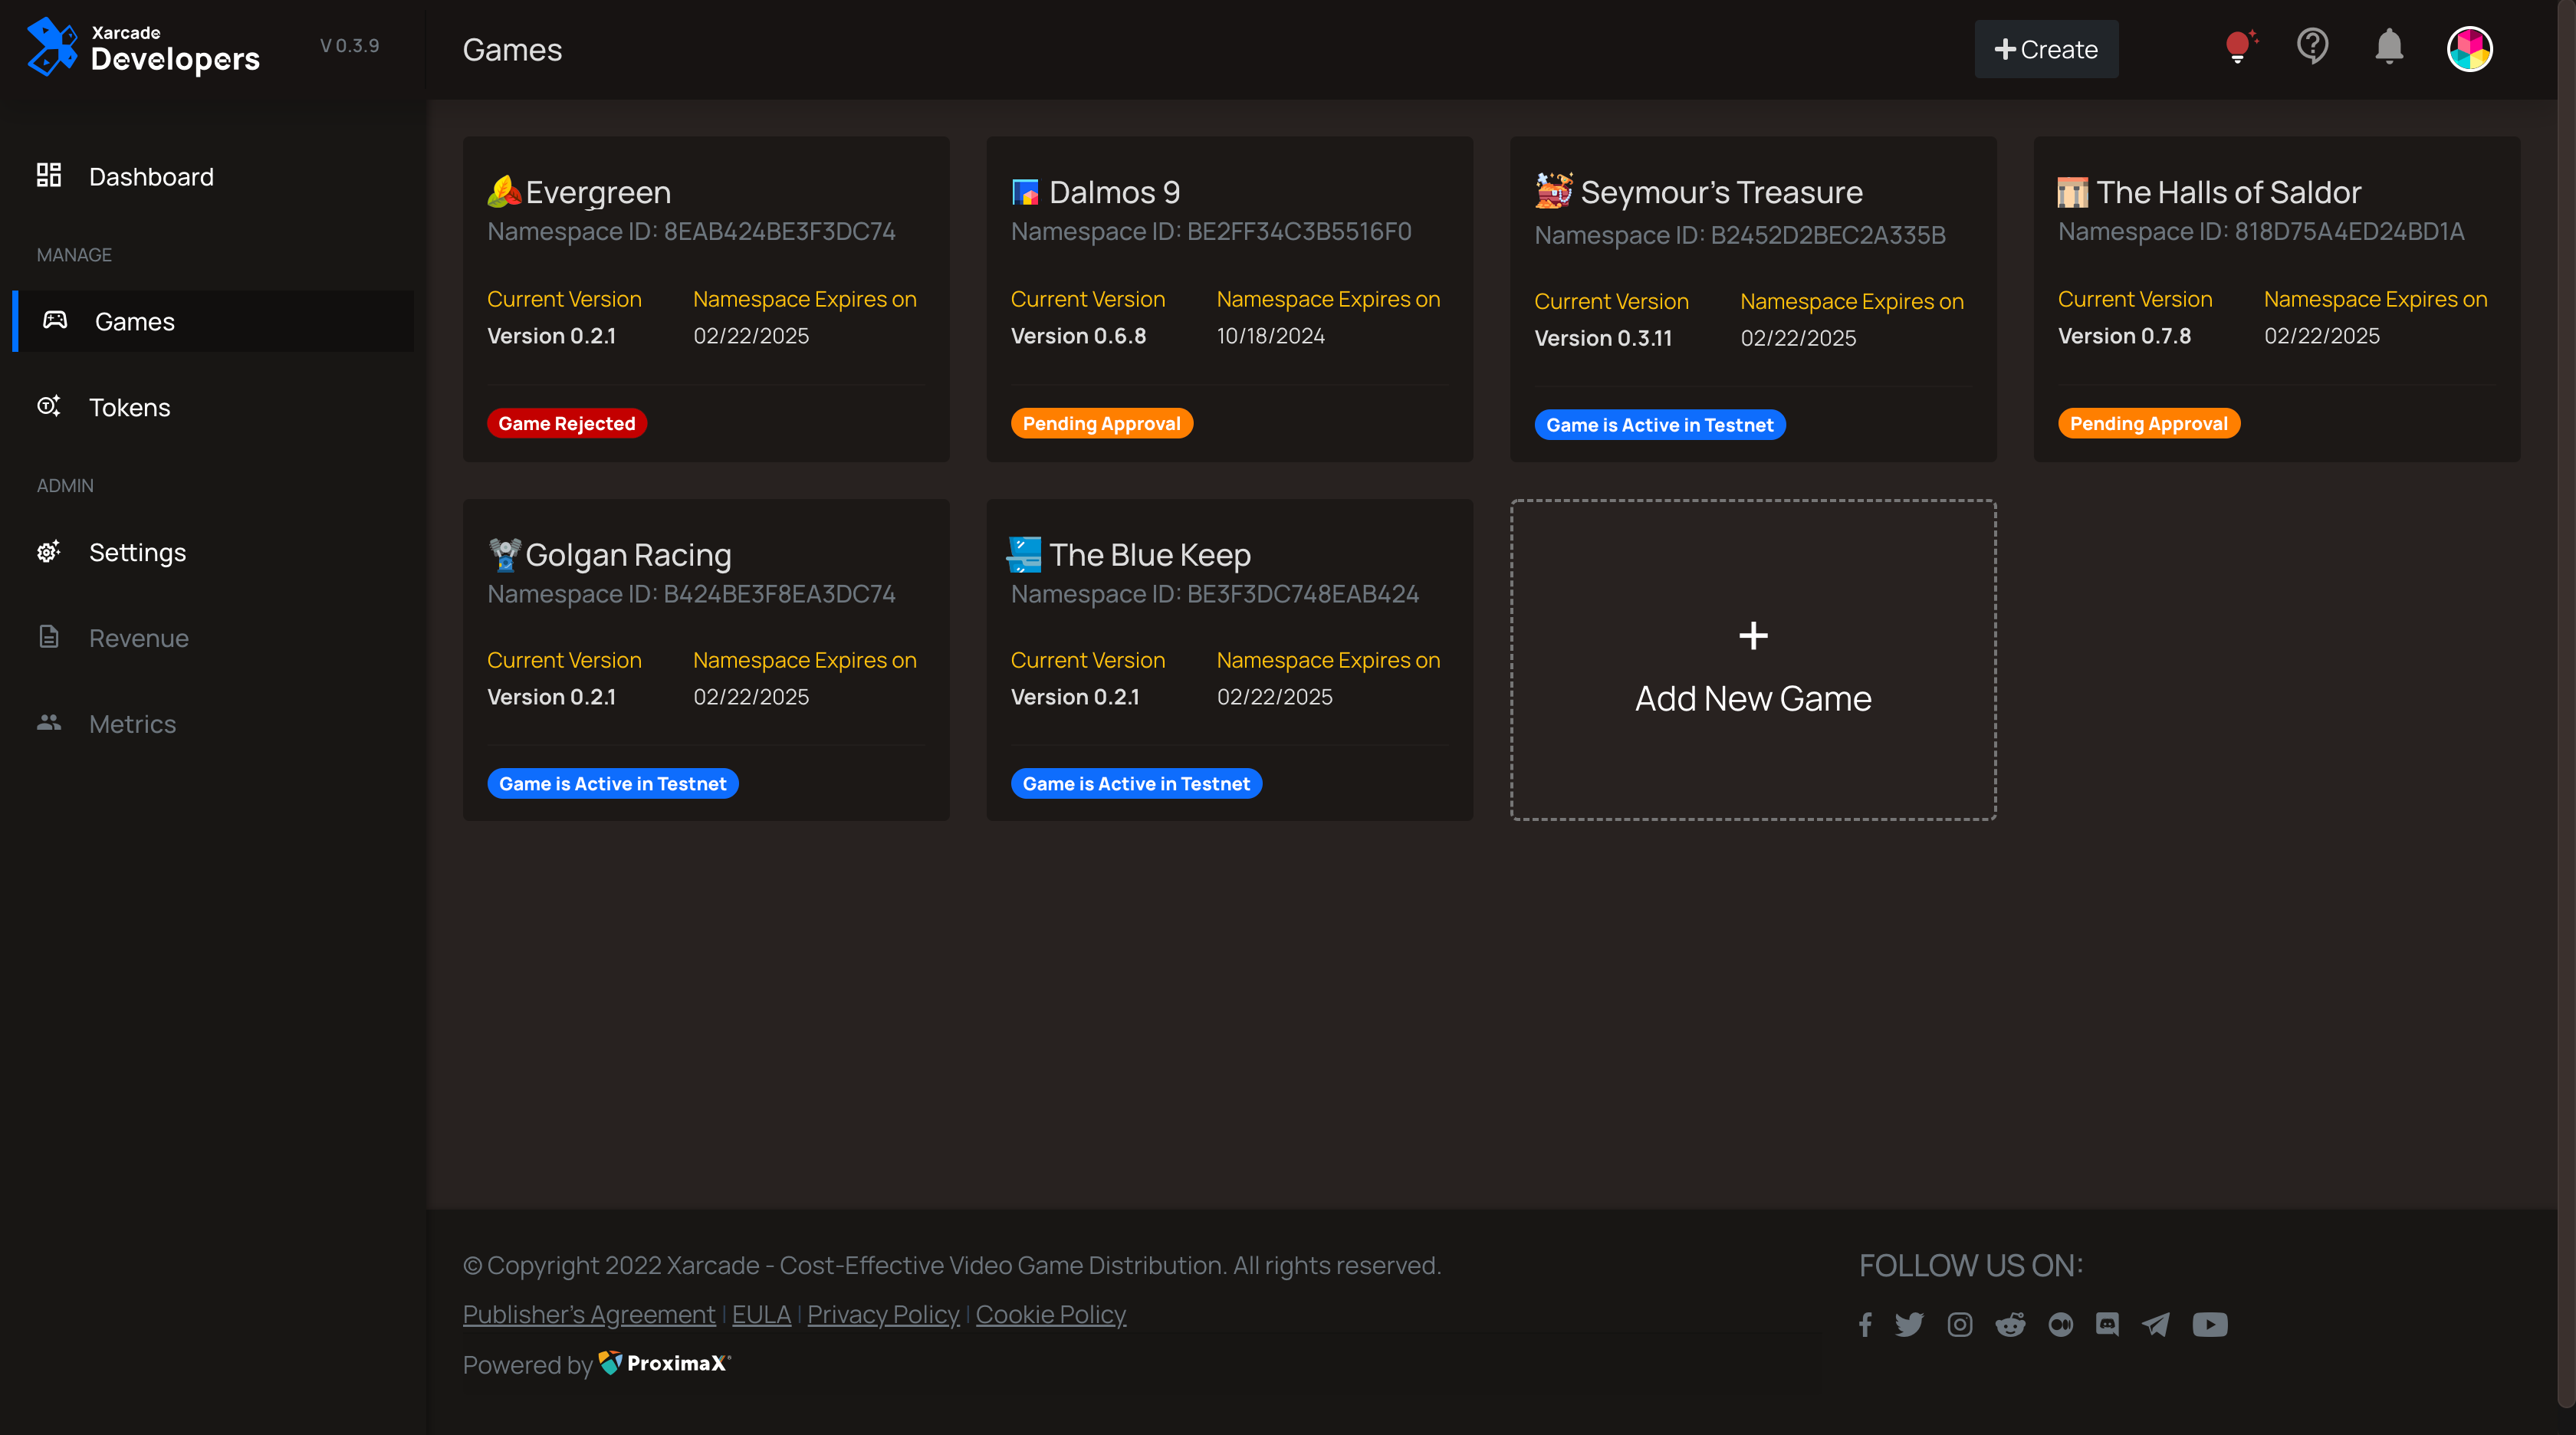Click the Game Rejected badge on Evergreen

pyautogui.click(x=566, y=423)
